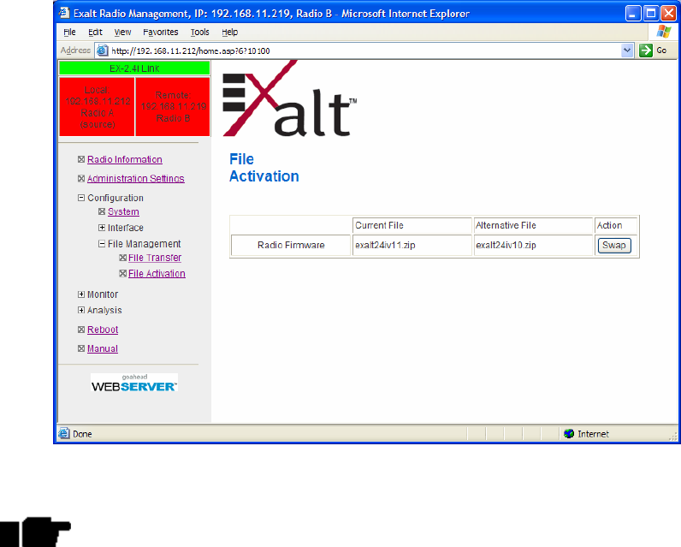Screen dimensions: 681x547
Task: Open the Manual link
Action: click(x=103, y=349)
